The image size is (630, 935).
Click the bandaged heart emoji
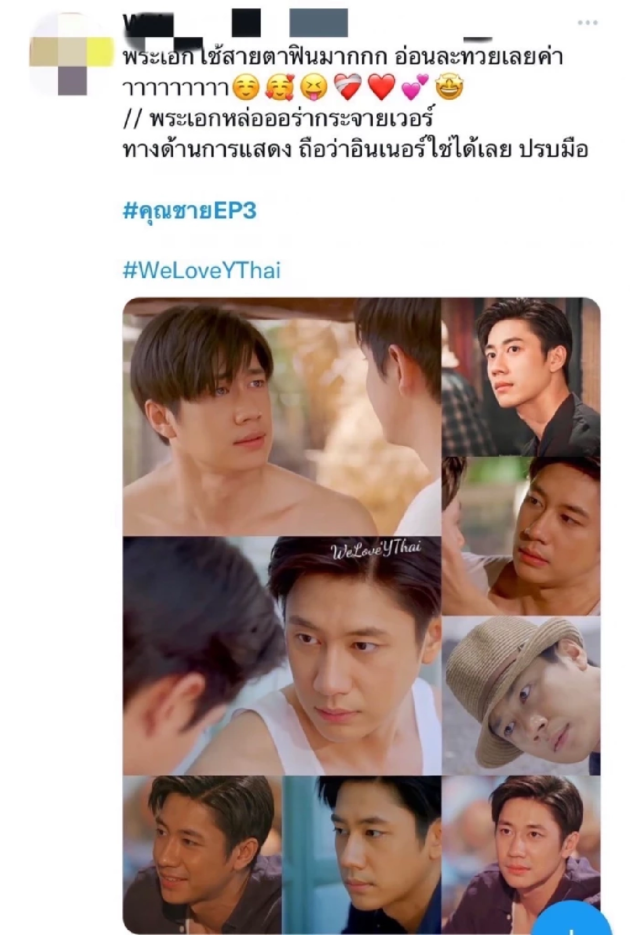point(348,87)
